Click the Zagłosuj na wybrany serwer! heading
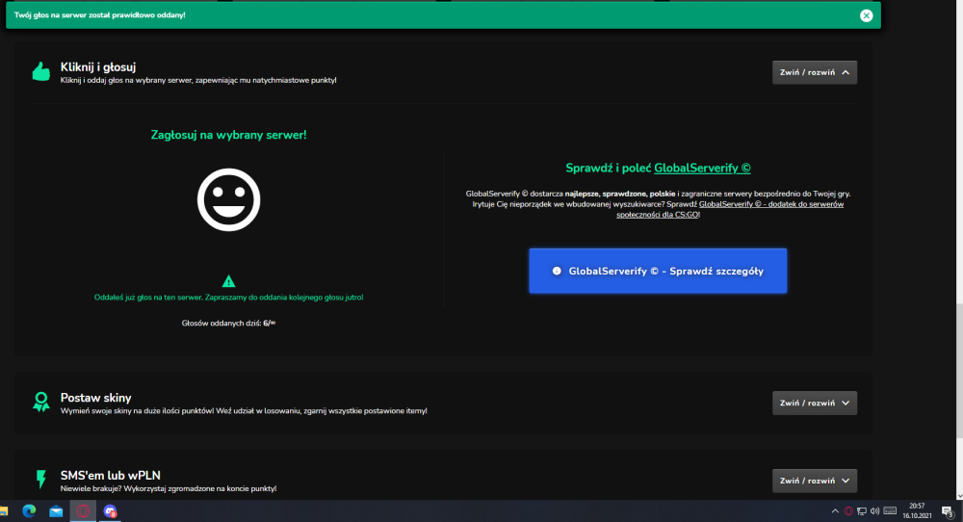 [228, 135]
